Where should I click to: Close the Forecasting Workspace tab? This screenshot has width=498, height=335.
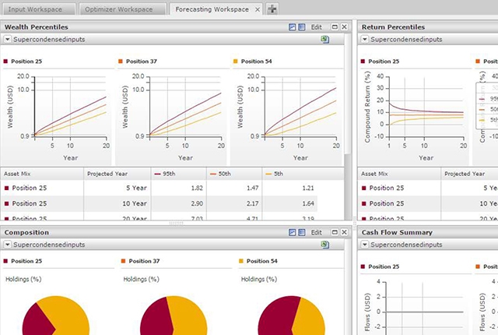257,9
